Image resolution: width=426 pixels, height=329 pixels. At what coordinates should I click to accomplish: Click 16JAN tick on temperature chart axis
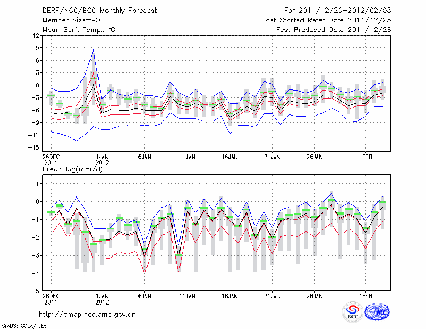point(230,157)
